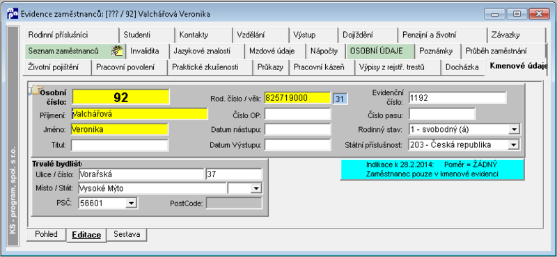
Task: Click into the empty Titul field
Action: coord(119,145)
